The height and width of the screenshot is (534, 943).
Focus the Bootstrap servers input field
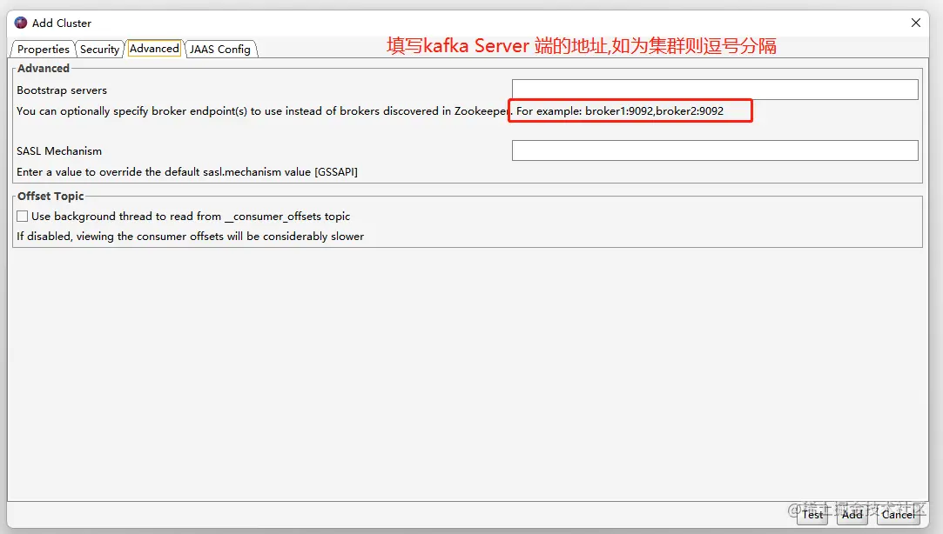pyautogui.click(x=715, y=90)
